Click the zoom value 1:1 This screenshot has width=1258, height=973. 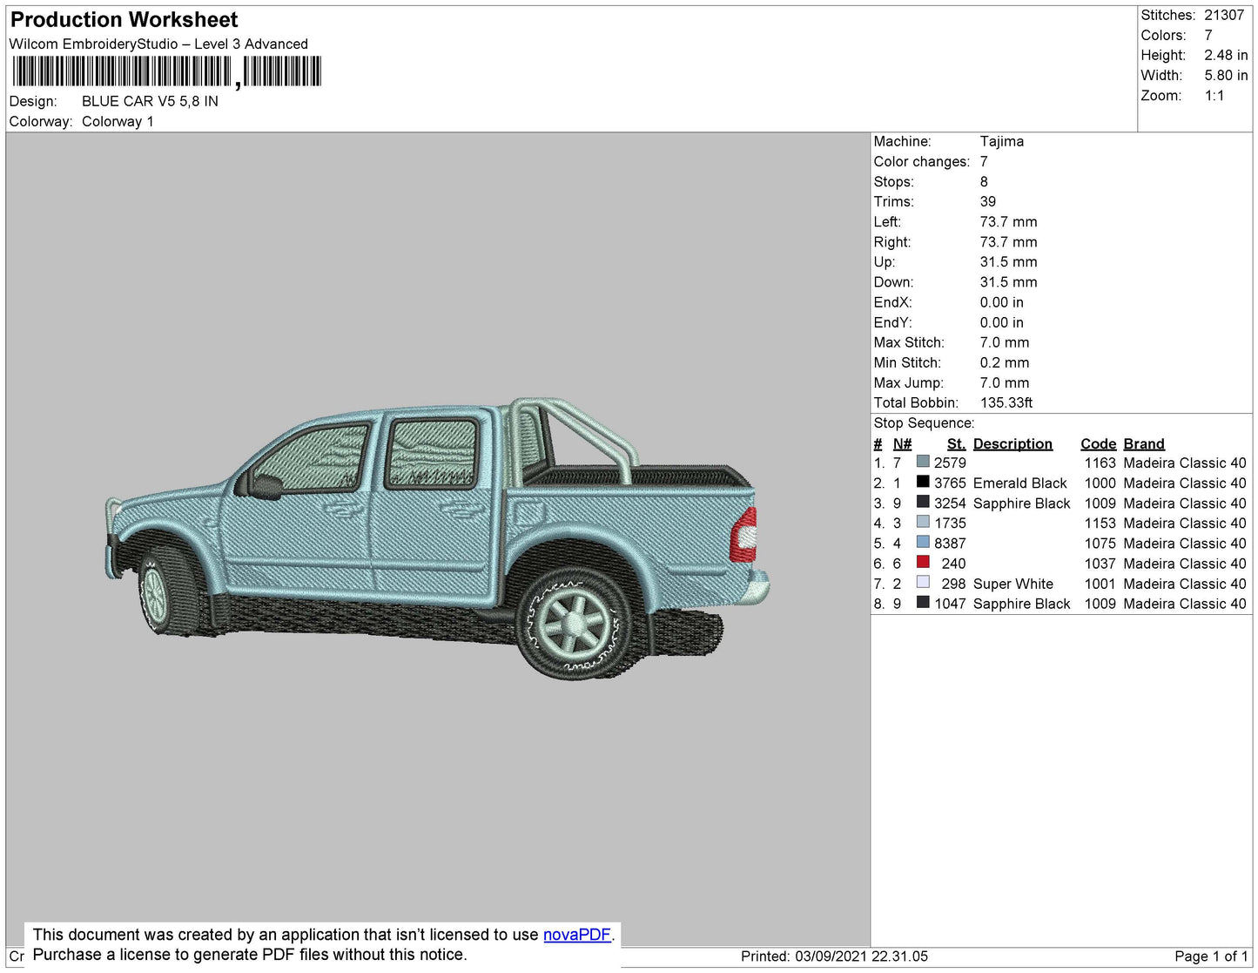pos(1214,96)
